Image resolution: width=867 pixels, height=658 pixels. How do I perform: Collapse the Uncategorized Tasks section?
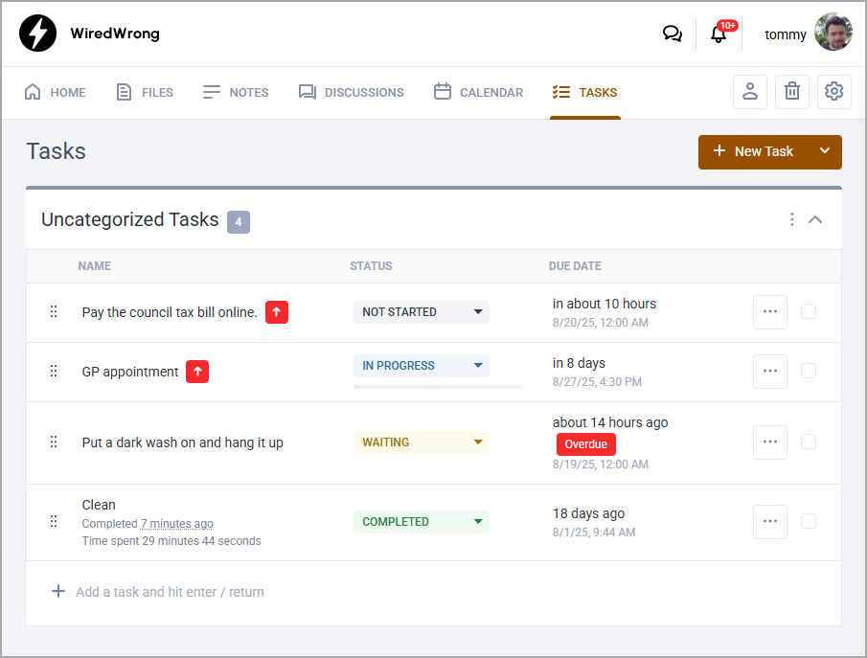(x=815, y=219)
